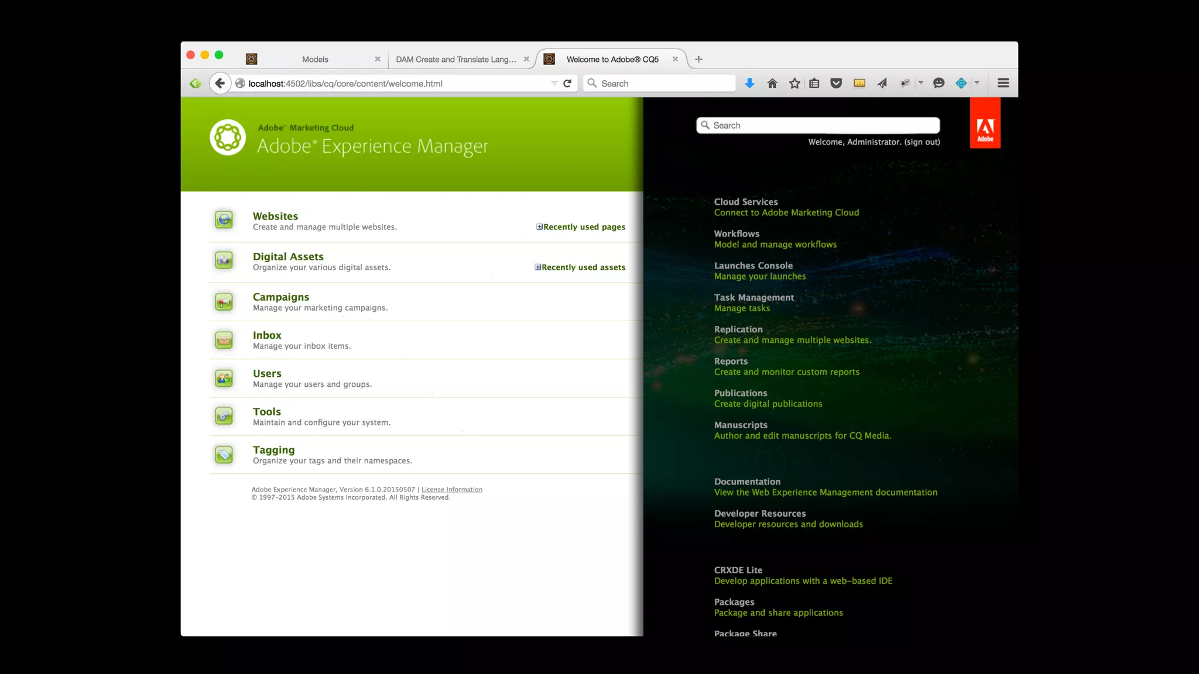
Task: Open URL bar history dropdown arrow
Action: tap(554, 83)
